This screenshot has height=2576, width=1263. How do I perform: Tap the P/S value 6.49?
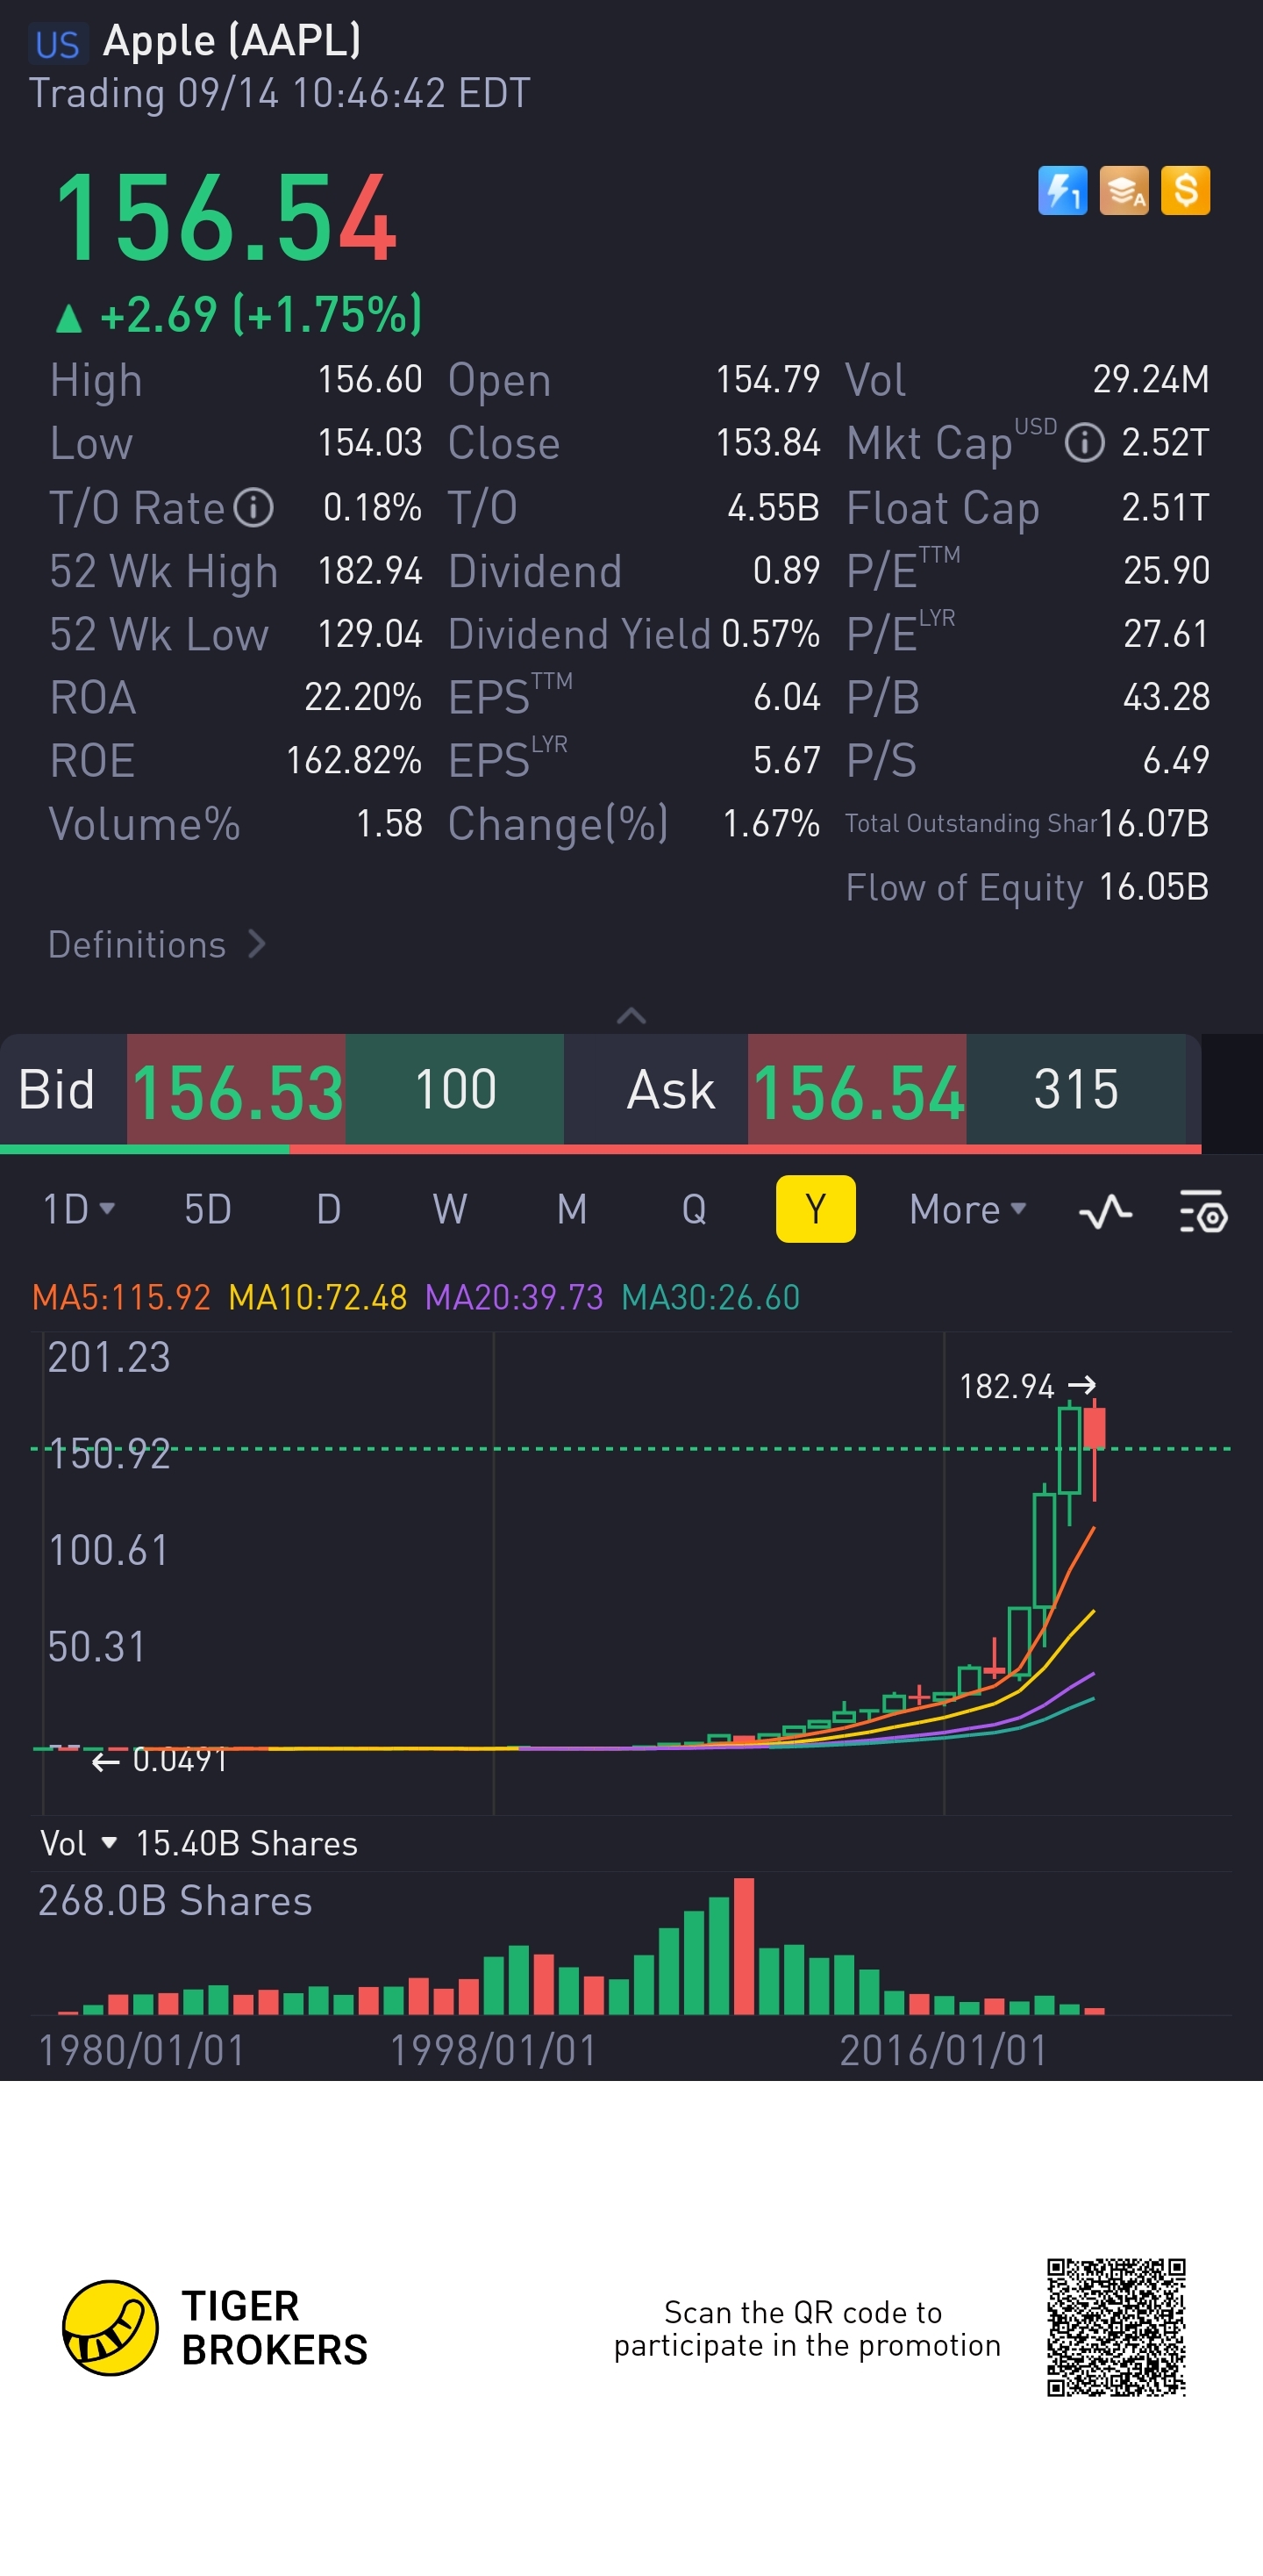tap(1176, 760)
